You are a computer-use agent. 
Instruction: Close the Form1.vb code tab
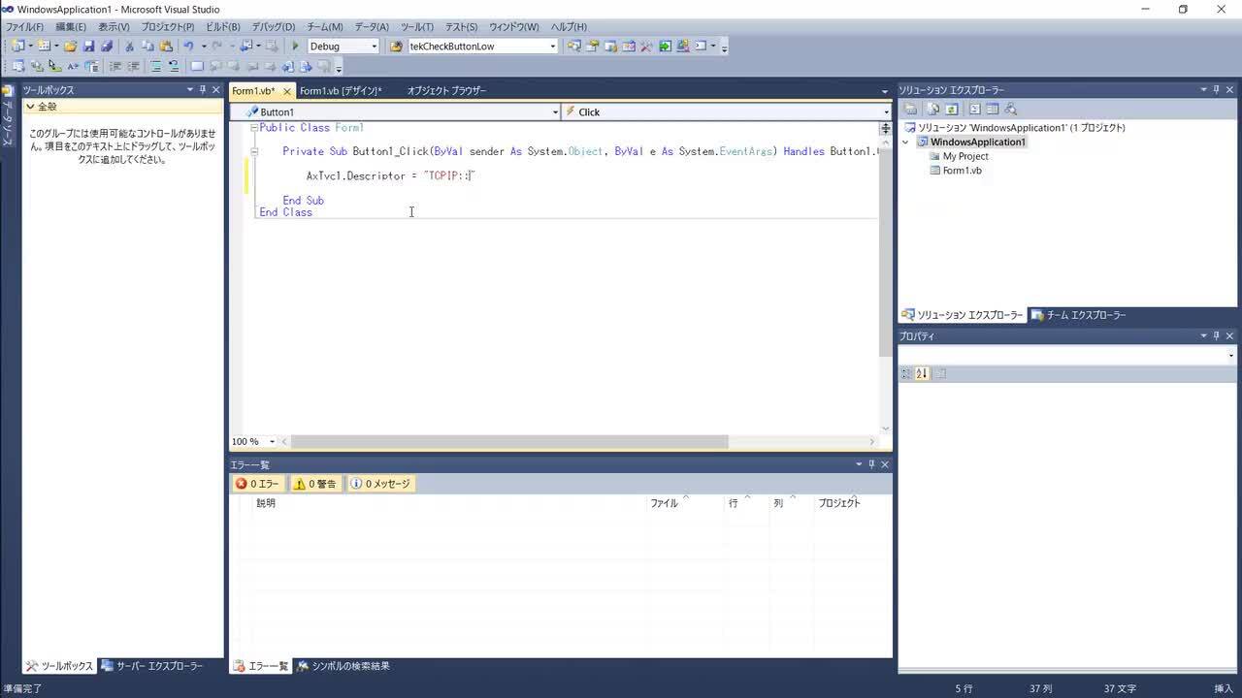point(287,91)
